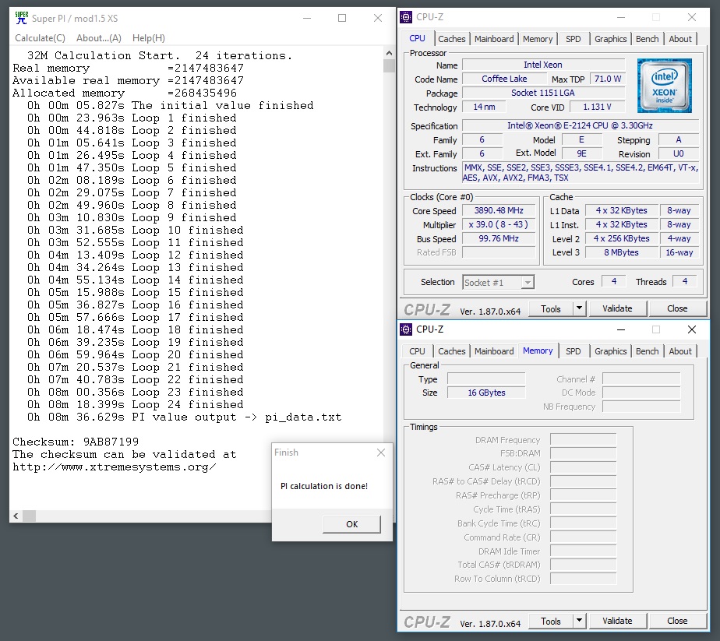Select the Bench tab in upper CPU-Z window
The image size is (720, 641).
tap(647, 39)
